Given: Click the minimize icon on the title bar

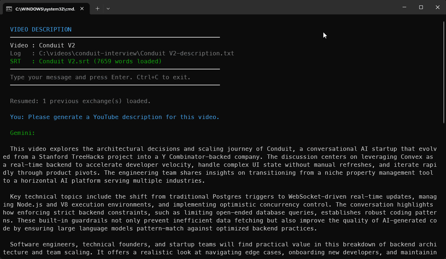Looking at the screenshot, I should [404, 7].
